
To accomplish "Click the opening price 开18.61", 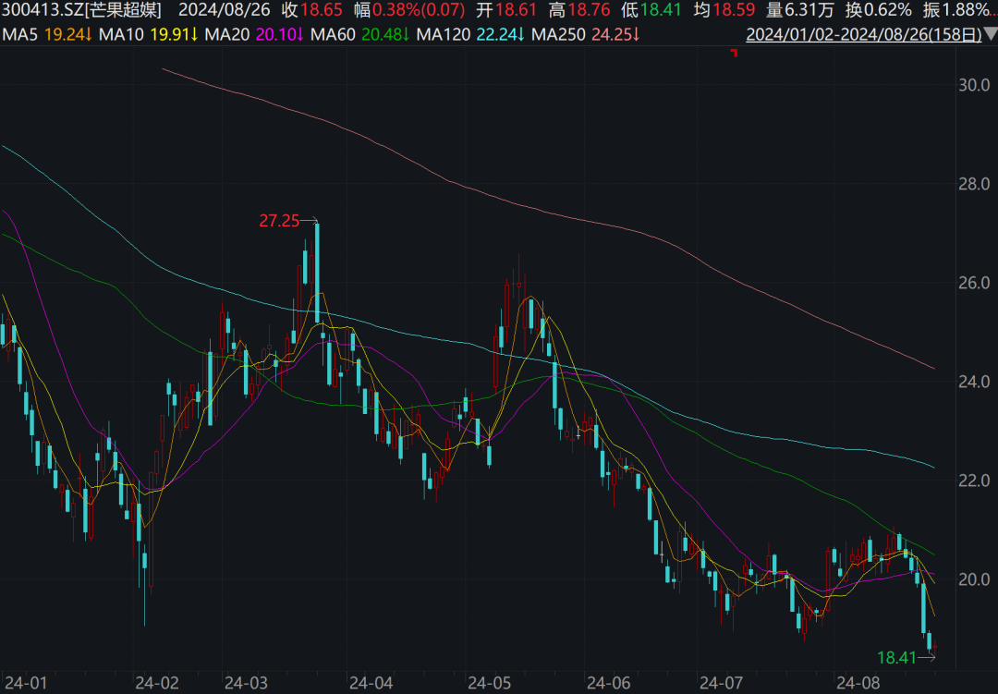I will [x=506, y=10].
